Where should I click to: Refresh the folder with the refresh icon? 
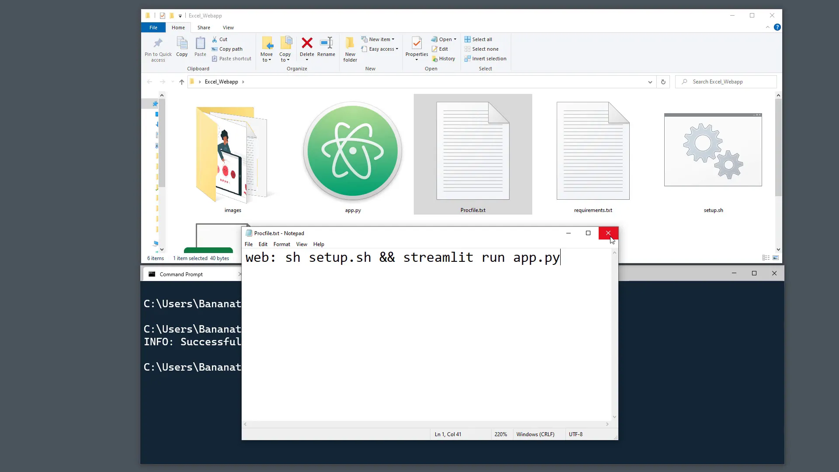coord(663,82)
